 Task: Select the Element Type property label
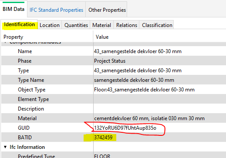tap(34, 99)
